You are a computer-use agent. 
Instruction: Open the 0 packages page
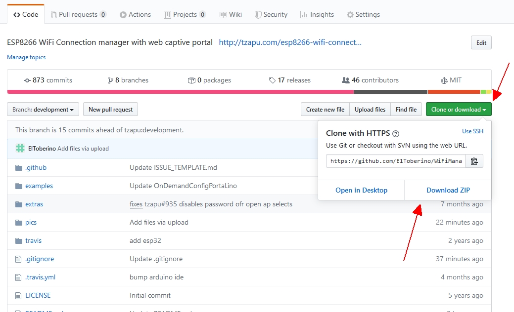coord(209,80)
